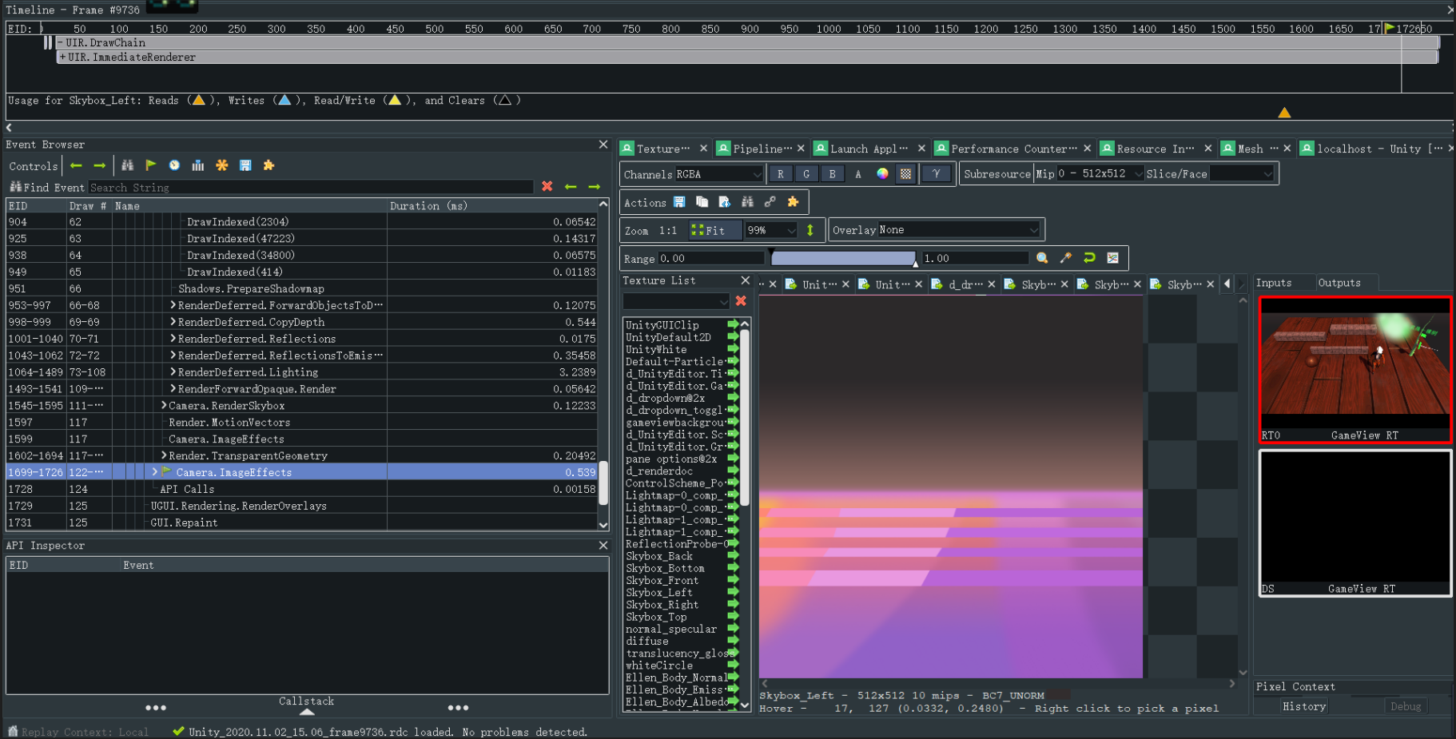The image size is (1456, 739).
Task: Click the extensions puzzle icon in Actions
Action: [793, 202]
